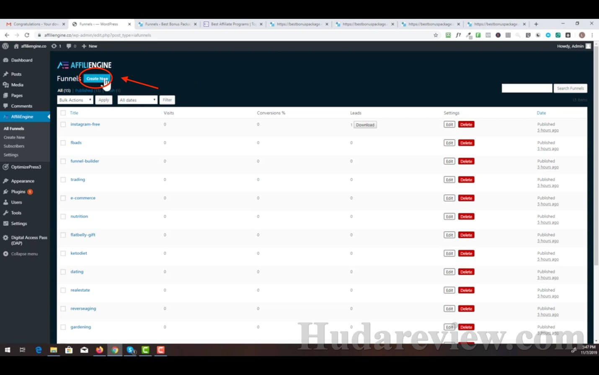
Task: Check the e-commerce funnel checkbox
Action: pyautogui.click(x=63, y=198)
